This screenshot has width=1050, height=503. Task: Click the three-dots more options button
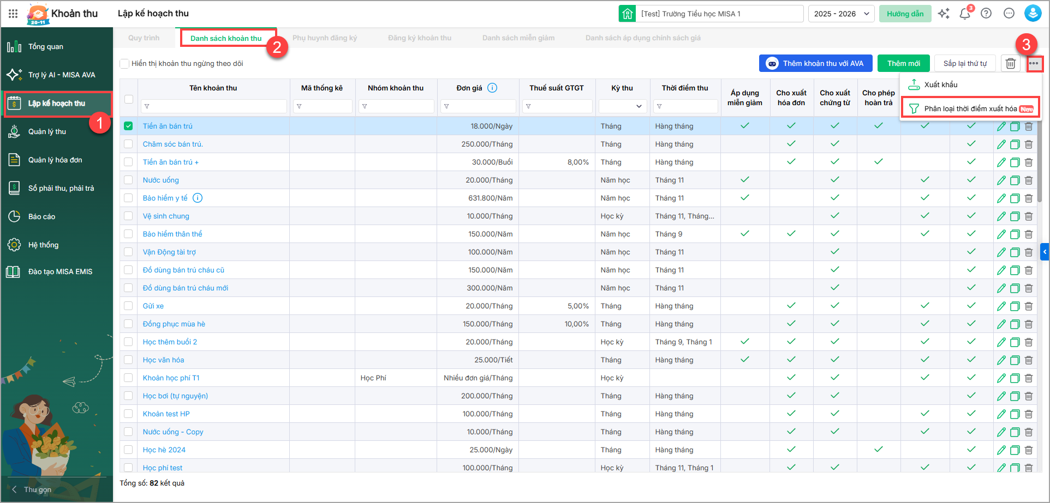click(1034, 64)
